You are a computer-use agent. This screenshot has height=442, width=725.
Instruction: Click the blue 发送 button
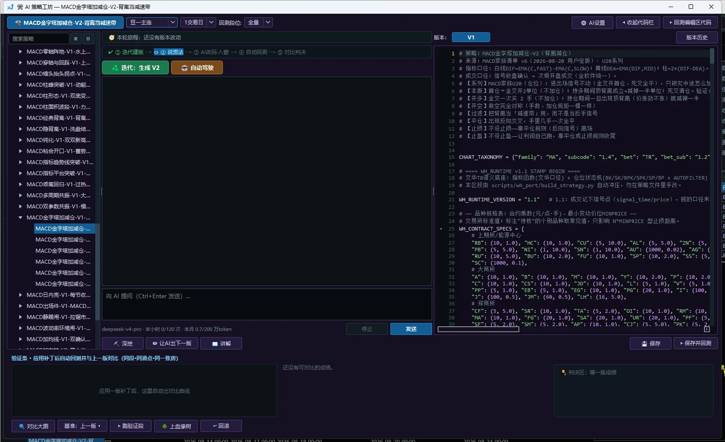pos(411,329)
